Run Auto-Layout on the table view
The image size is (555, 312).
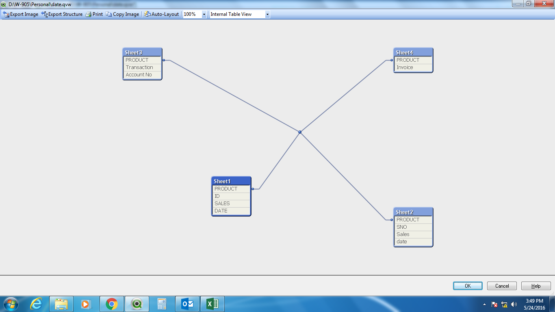click(x=161, y=14)
